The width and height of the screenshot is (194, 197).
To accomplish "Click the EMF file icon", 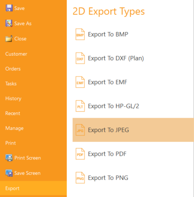I will coord(80,82).
